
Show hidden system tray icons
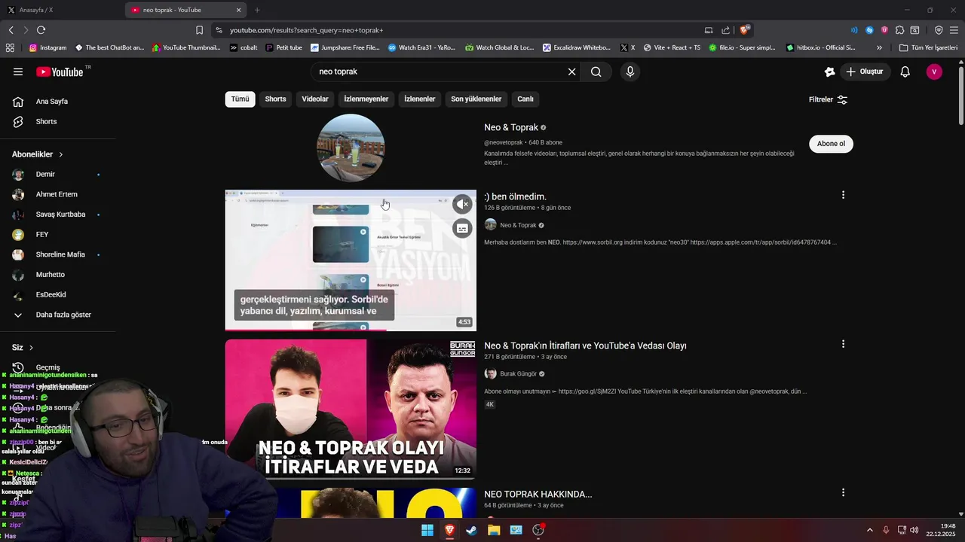click(x=869, y=530)
